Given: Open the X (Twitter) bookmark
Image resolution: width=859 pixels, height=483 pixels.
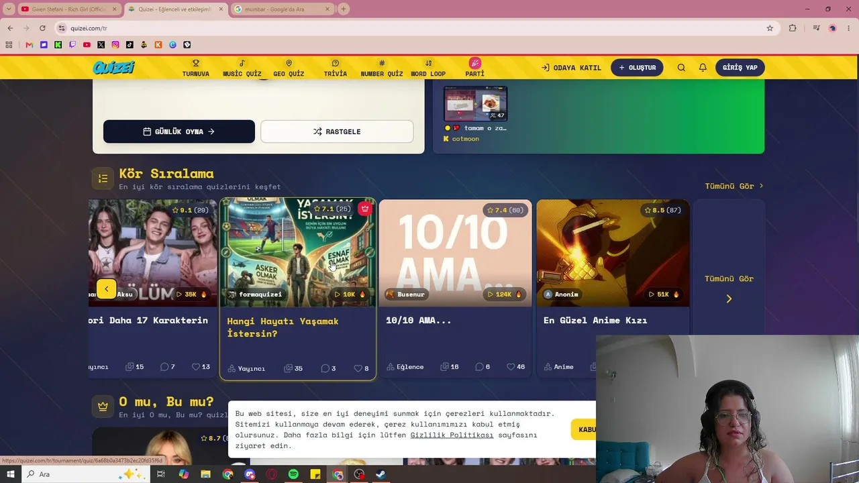Looking at the screenshot, I should click(x=101, y=45).
